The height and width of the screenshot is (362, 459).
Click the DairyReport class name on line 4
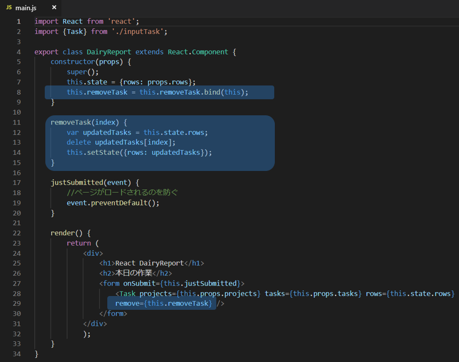coord(109,52)
